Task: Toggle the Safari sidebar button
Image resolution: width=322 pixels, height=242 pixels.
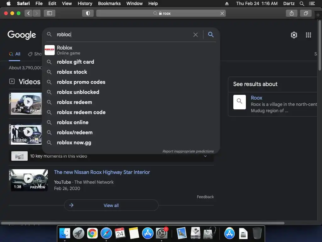Action: click(49, 13)
